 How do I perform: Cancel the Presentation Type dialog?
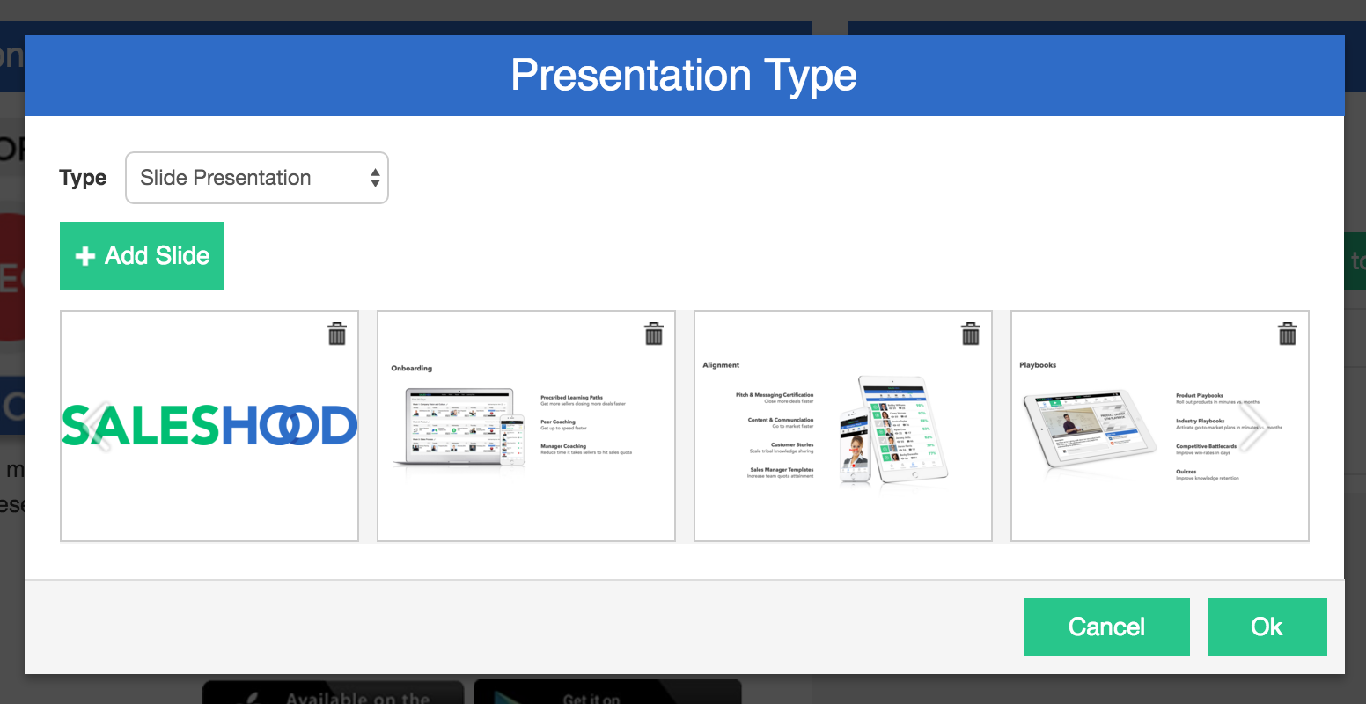point(1107,627)
